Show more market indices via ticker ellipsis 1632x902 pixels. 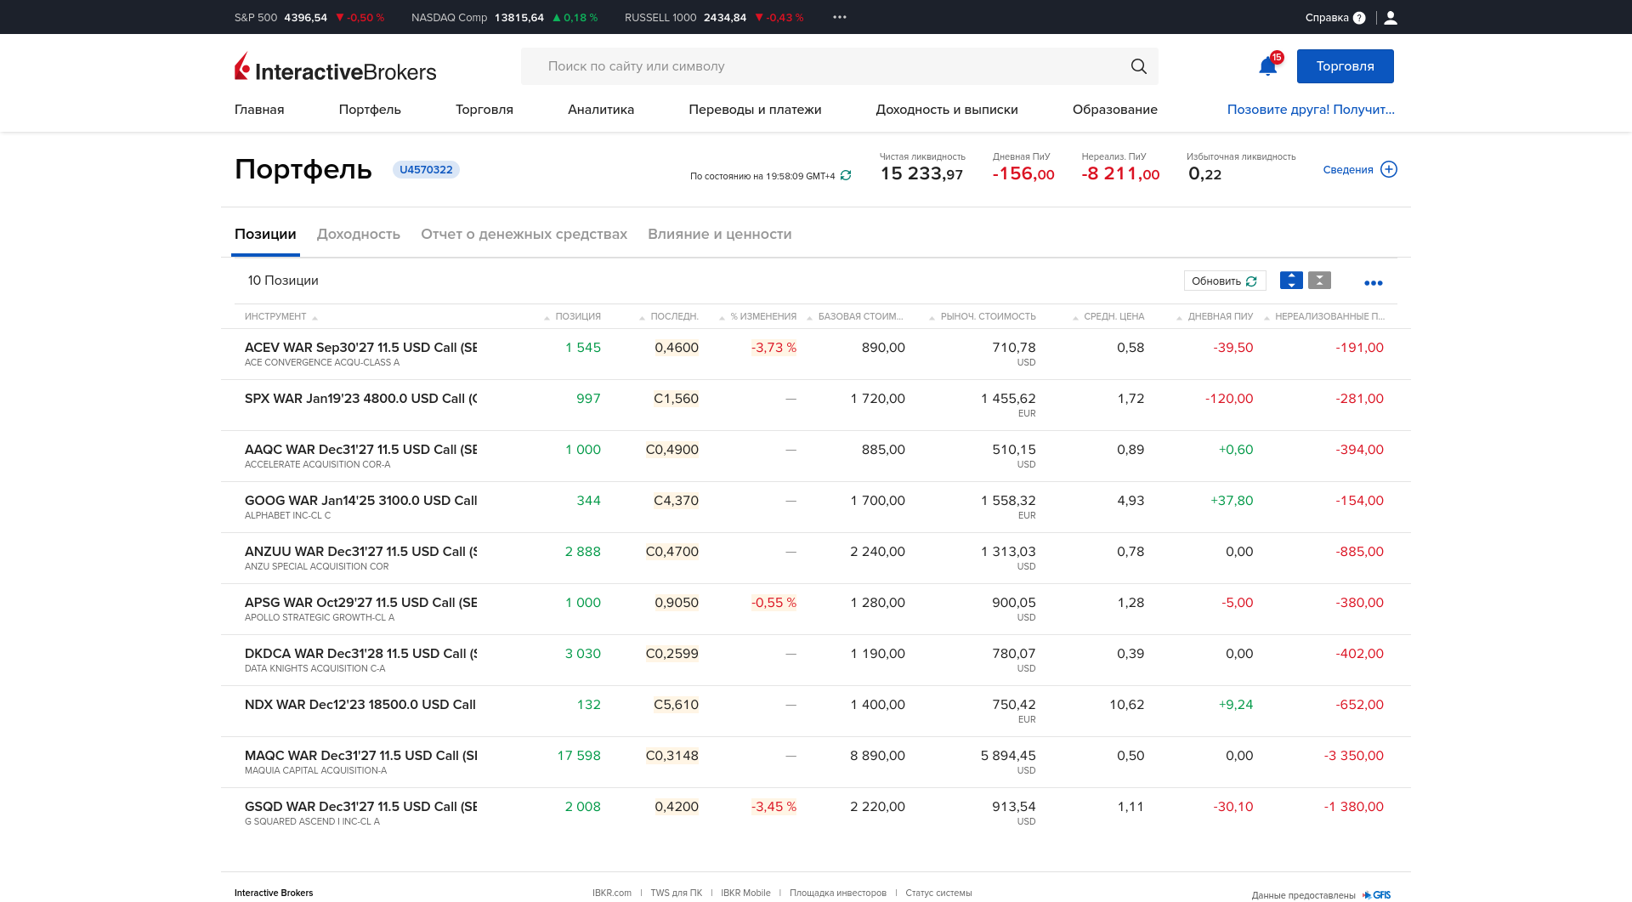(839, 17)
